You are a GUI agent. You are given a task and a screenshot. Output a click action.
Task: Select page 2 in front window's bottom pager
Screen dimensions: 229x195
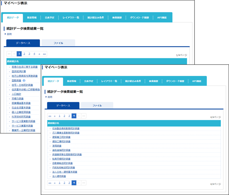tap(64, 183)
